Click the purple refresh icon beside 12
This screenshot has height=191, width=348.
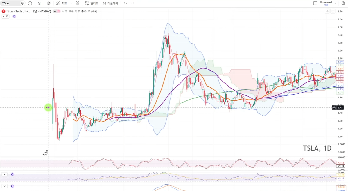14,17
